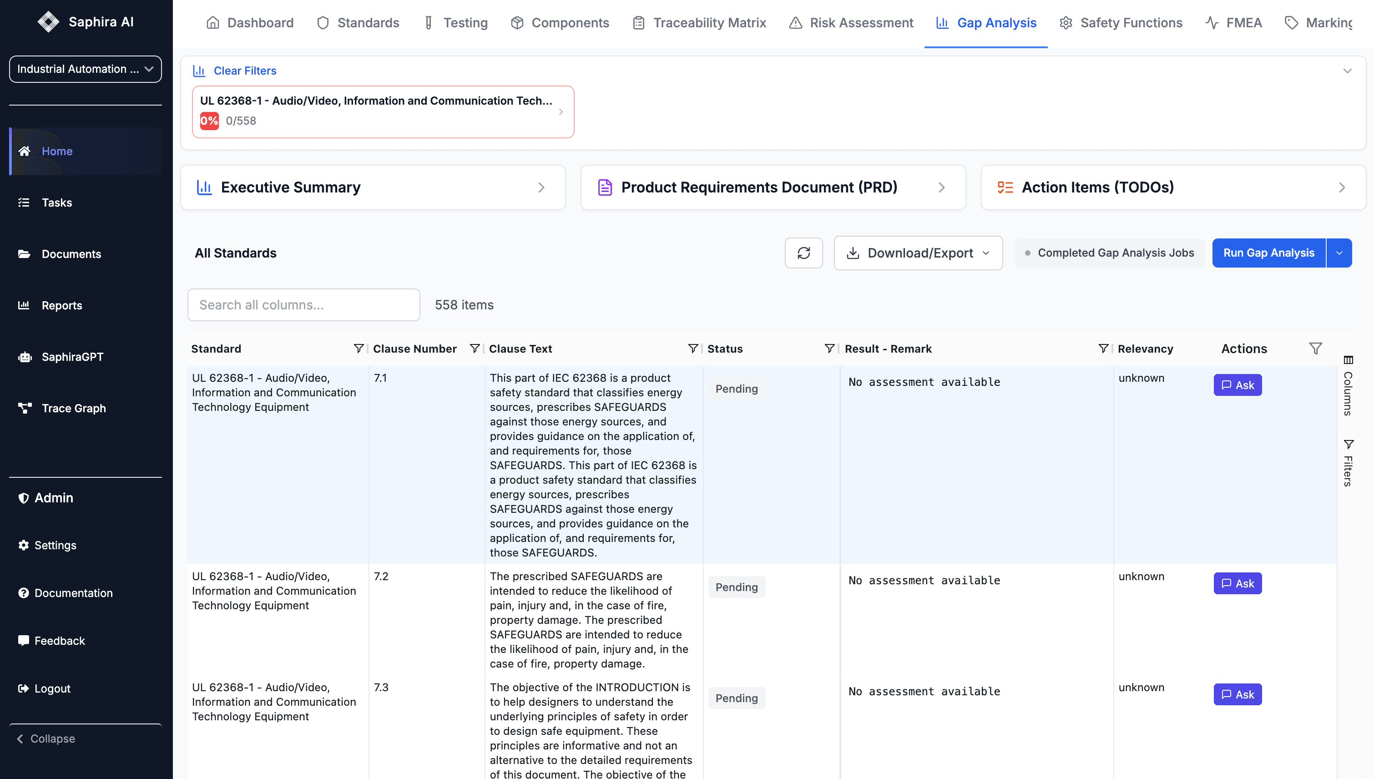Expand the Industrial Automation project dropdown

pos(85,69)
